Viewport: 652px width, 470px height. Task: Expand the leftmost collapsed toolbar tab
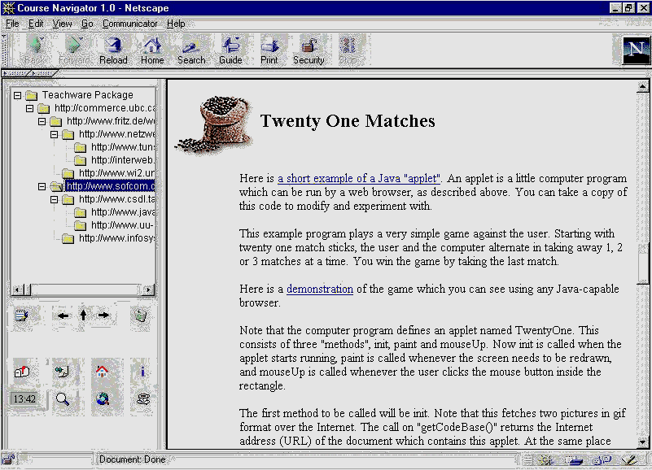pyautogui.click(x=15, y=73)
